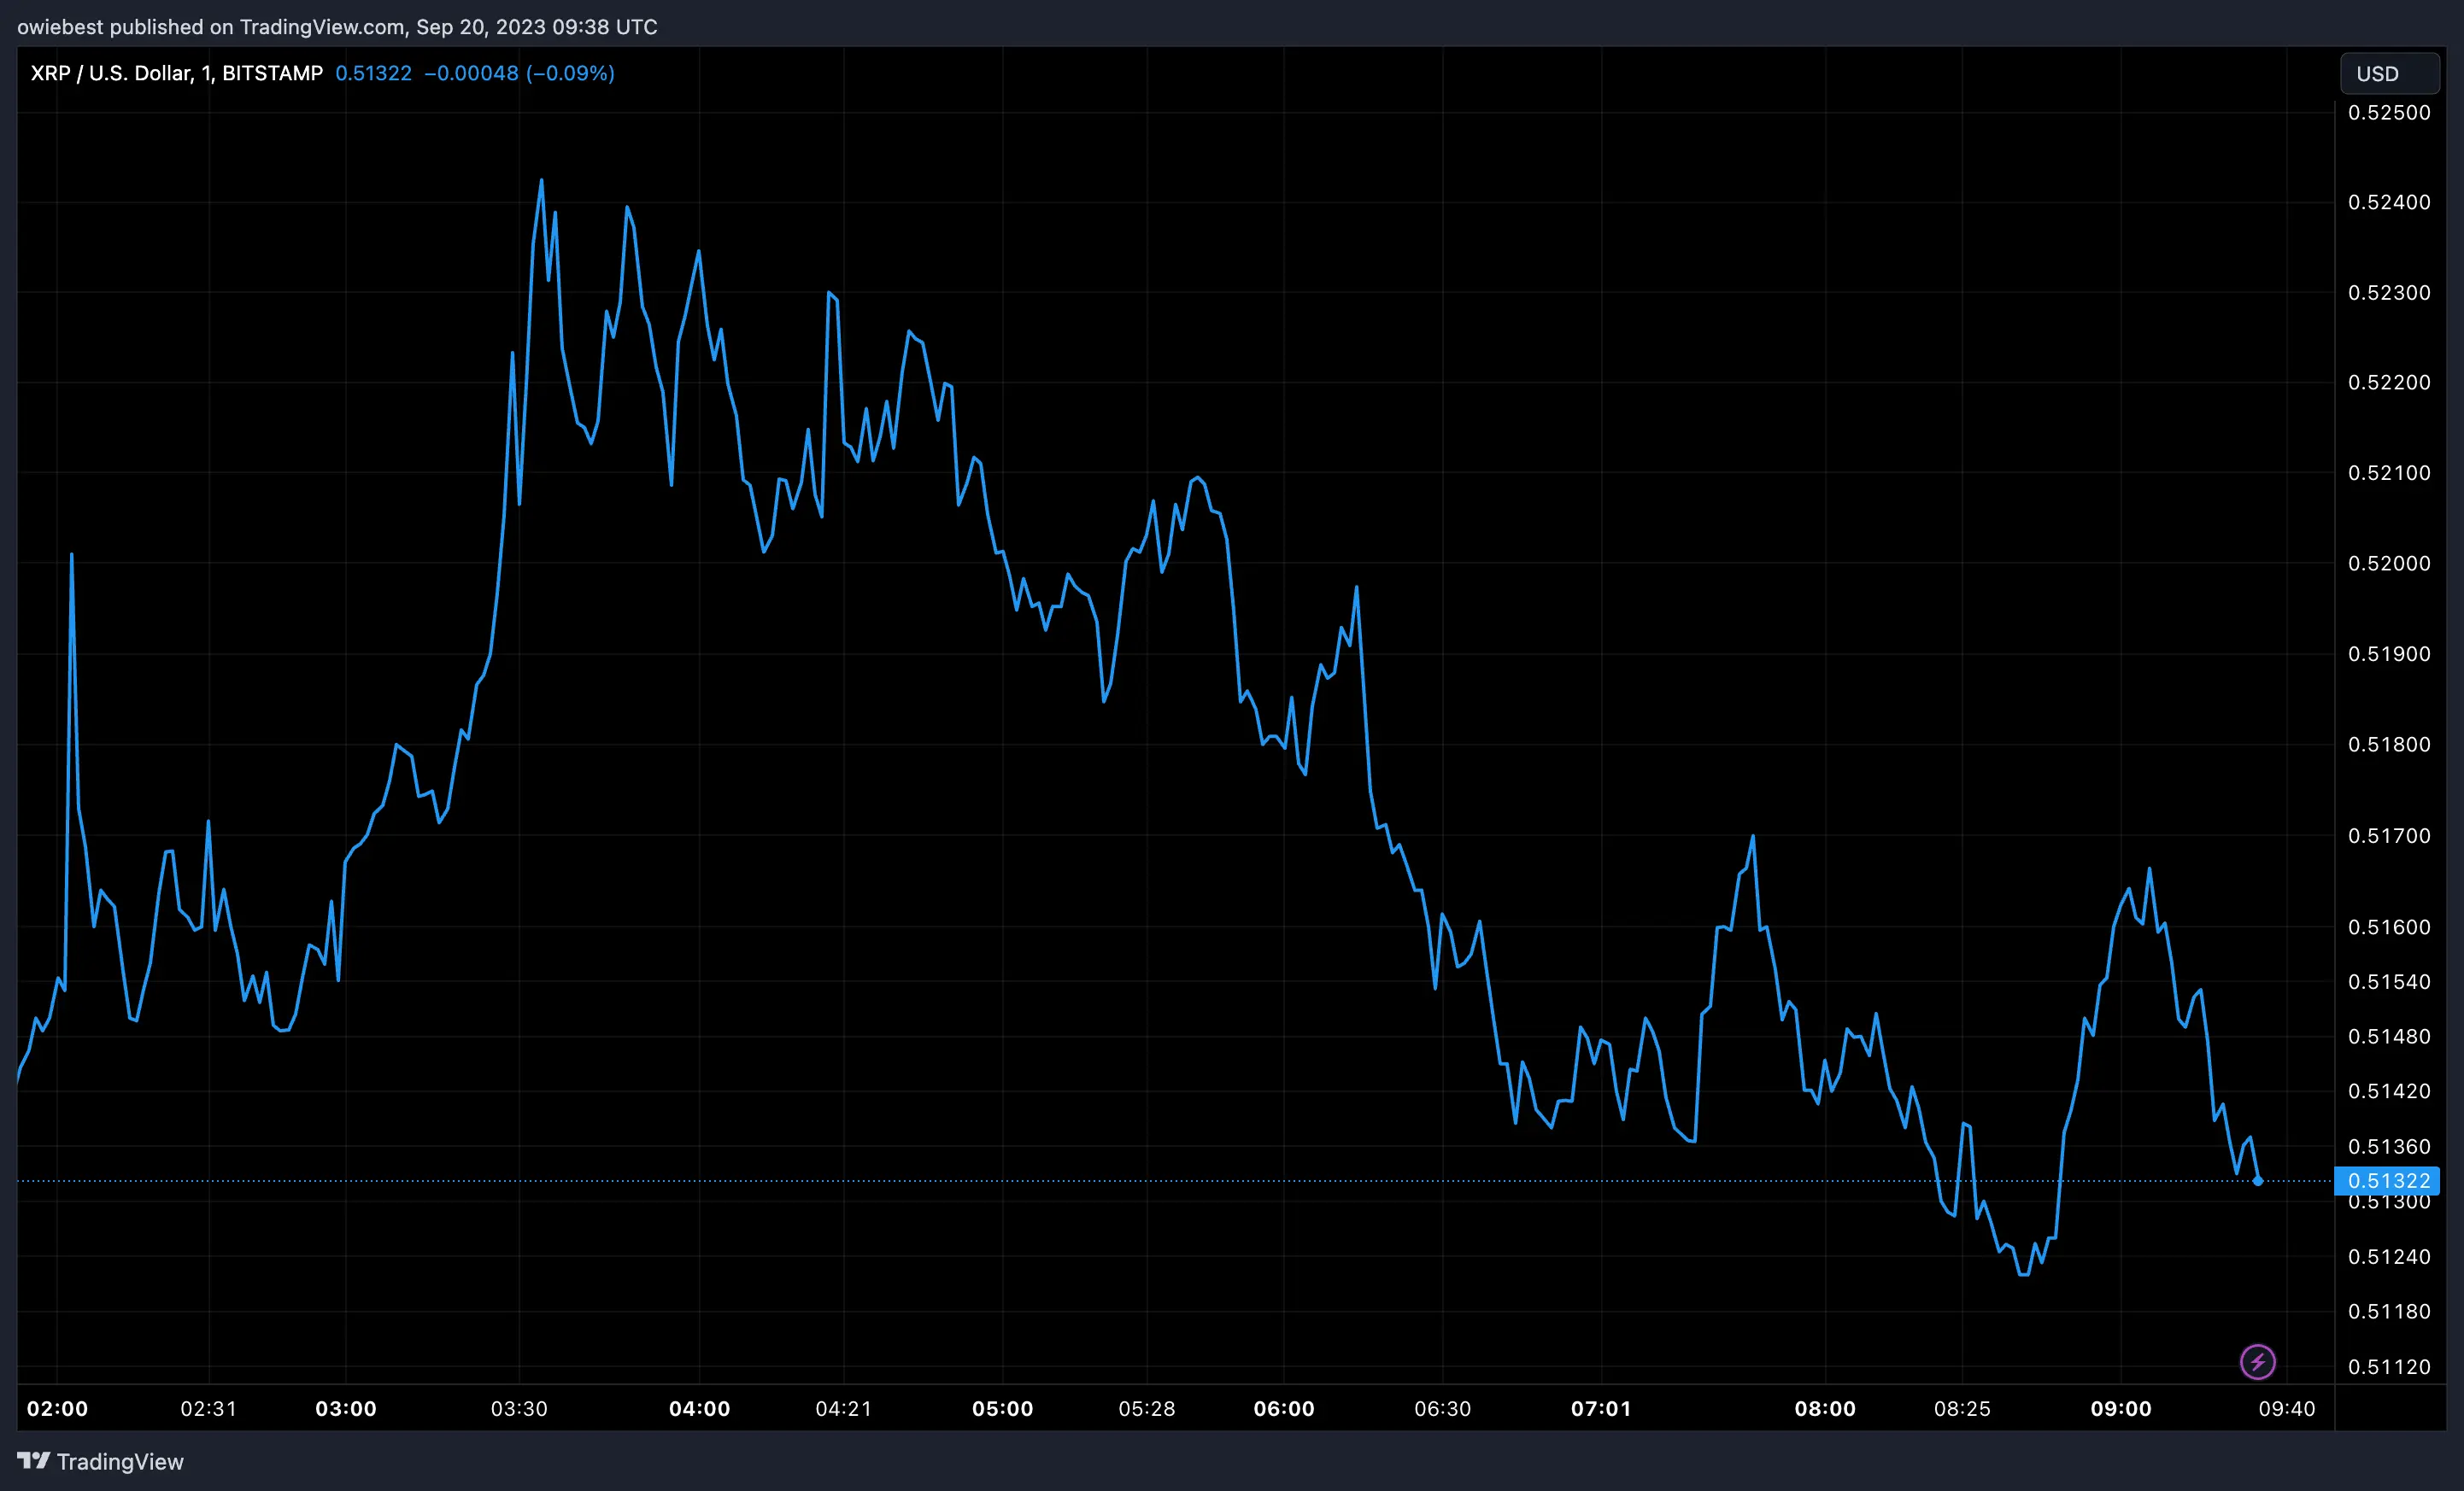
Task: Click the TV mark beside the TradingView wordmark
Action: point(36,1460)
